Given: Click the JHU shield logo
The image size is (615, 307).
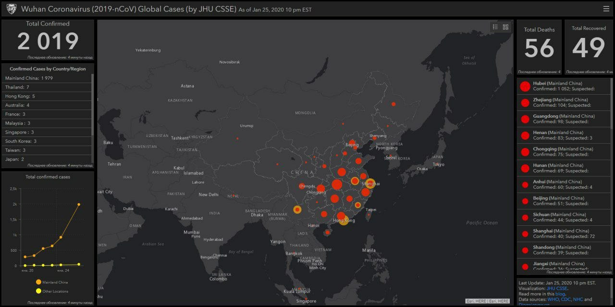Looking at the screenshot, I should click(12, 9).
